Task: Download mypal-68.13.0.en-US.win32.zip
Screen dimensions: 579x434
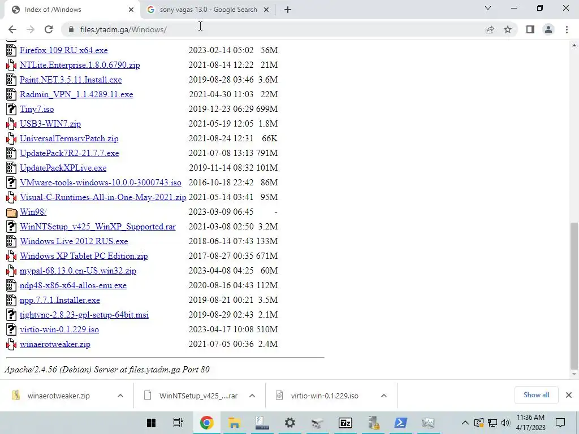Action: point(78,271)
